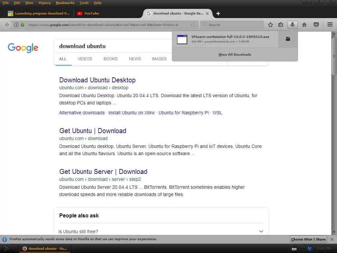
Task: Open the Pocket icon in the toolbar
Action: click(x=316, y=25)
